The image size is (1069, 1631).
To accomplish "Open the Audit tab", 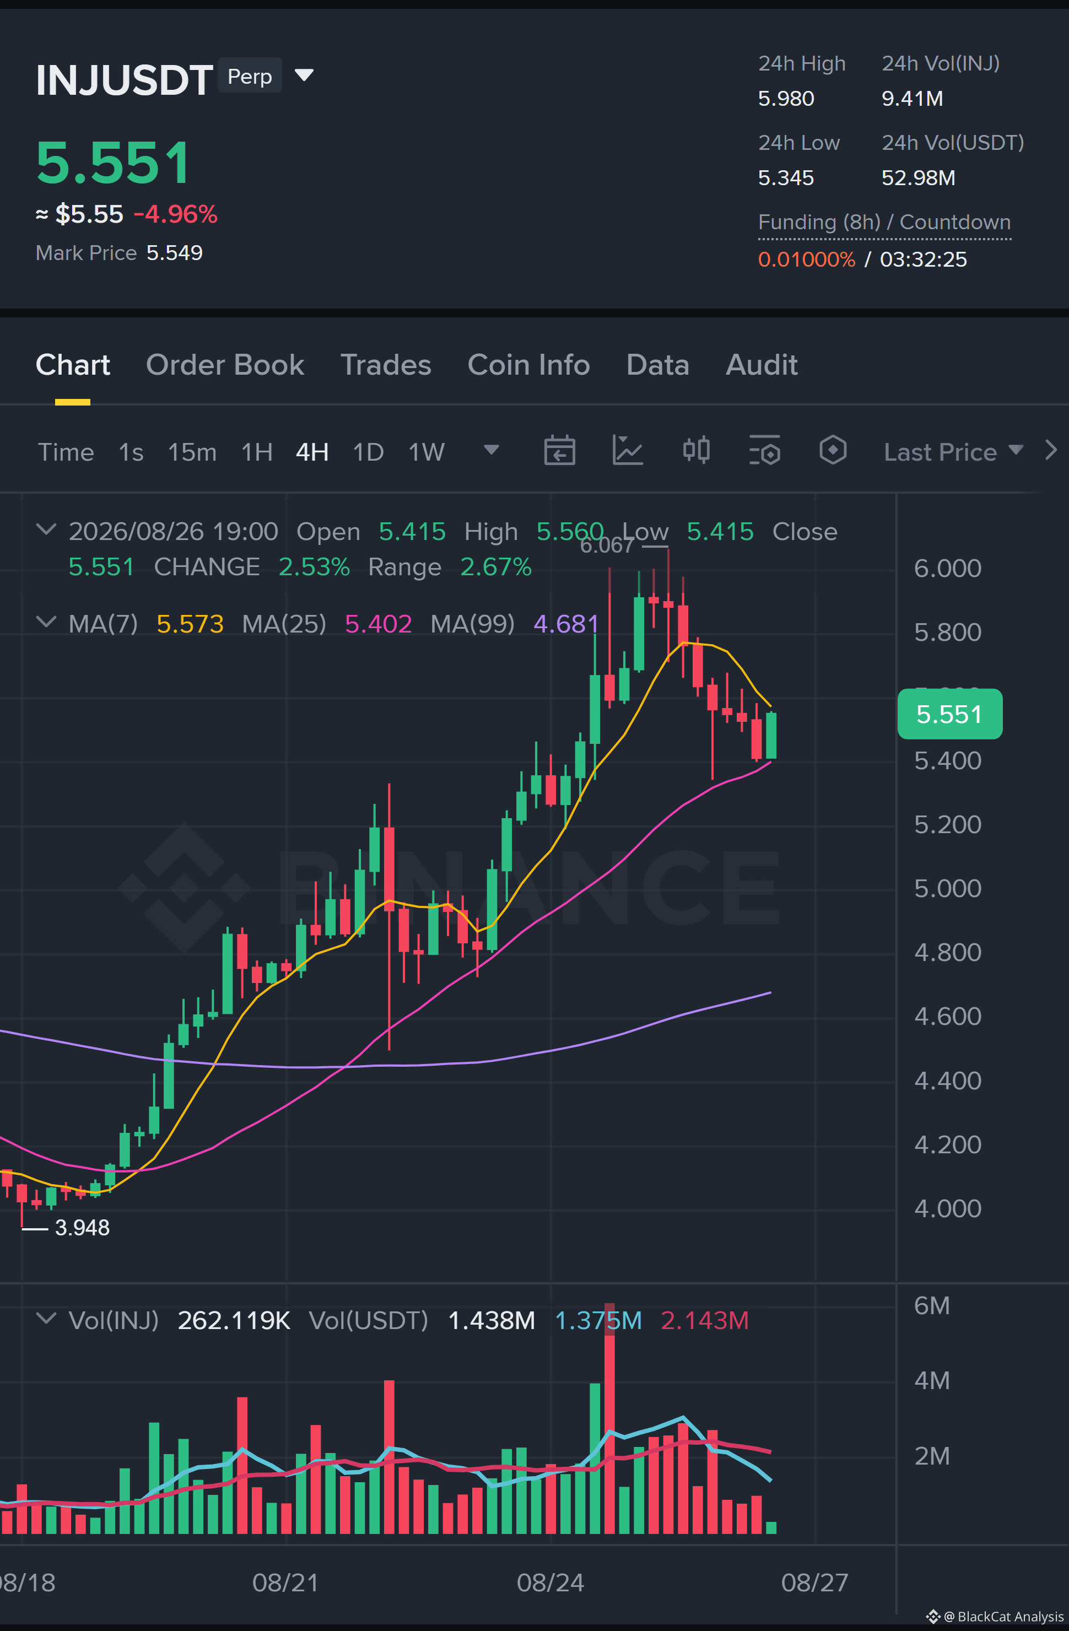I will point(762,365).
